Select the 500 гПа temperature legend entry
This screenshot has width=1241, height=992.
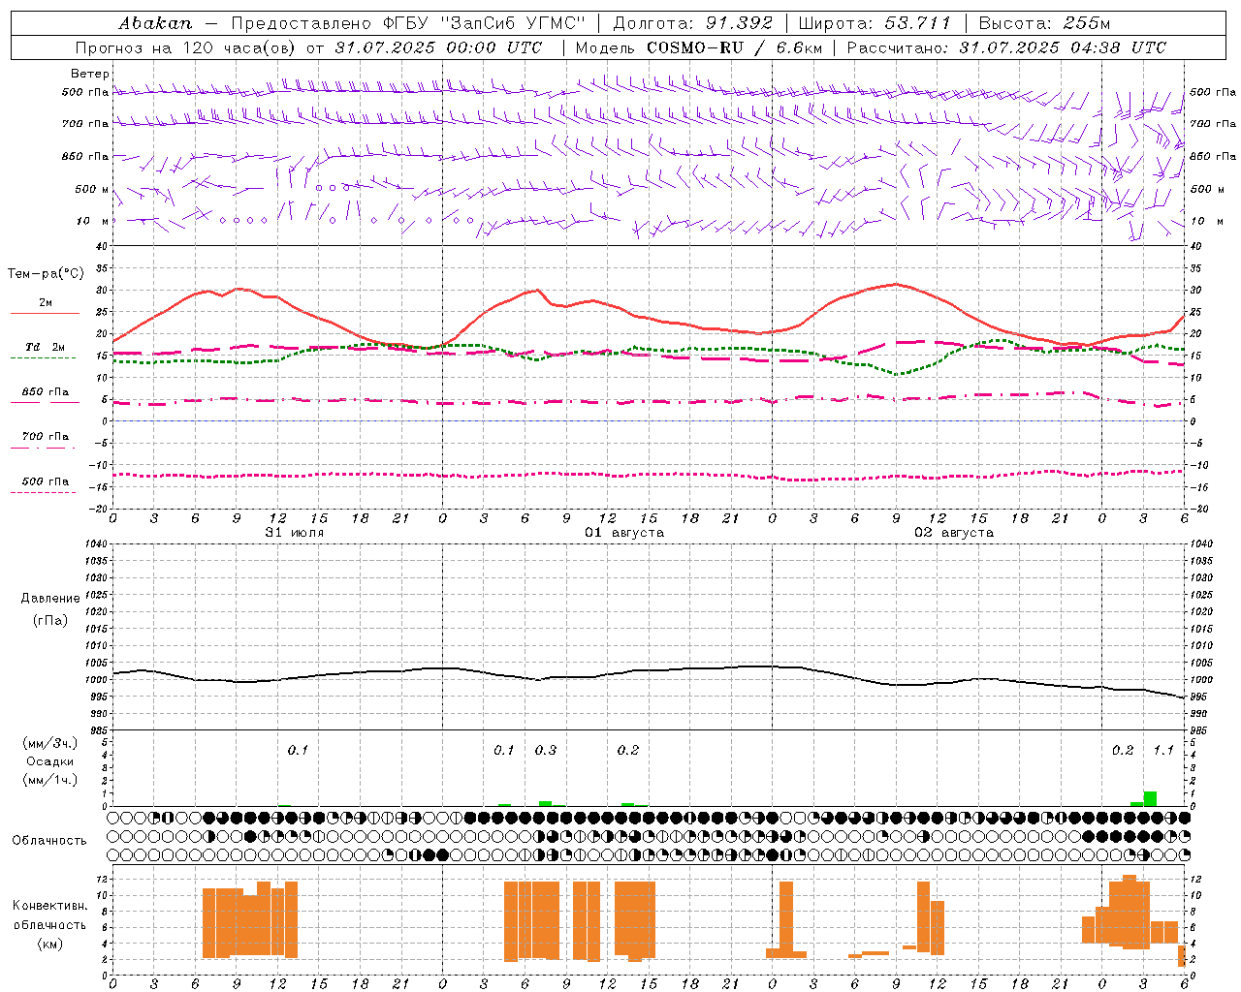point(46,481)
